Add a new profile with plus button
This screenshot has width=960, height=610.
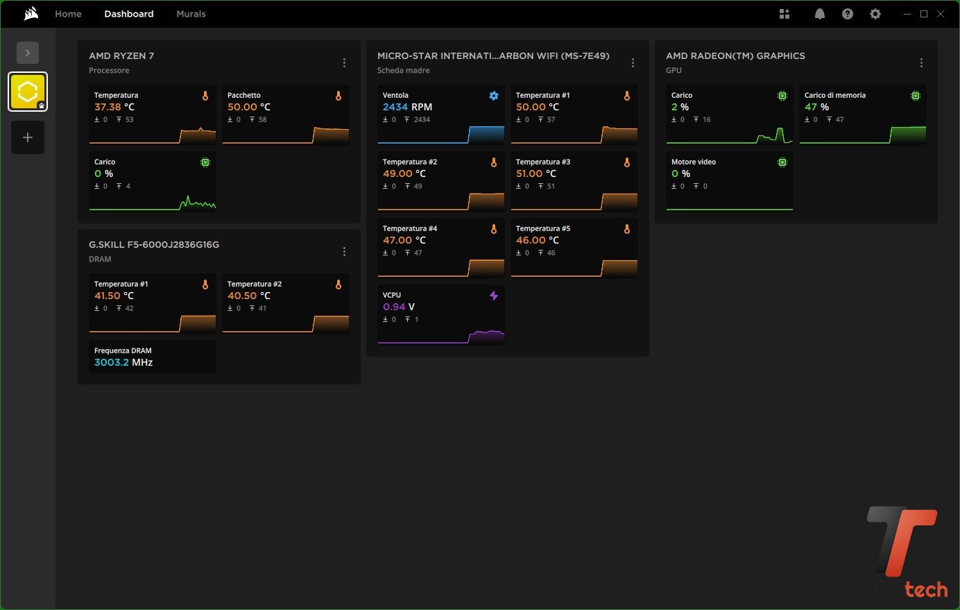click(28, 137)
